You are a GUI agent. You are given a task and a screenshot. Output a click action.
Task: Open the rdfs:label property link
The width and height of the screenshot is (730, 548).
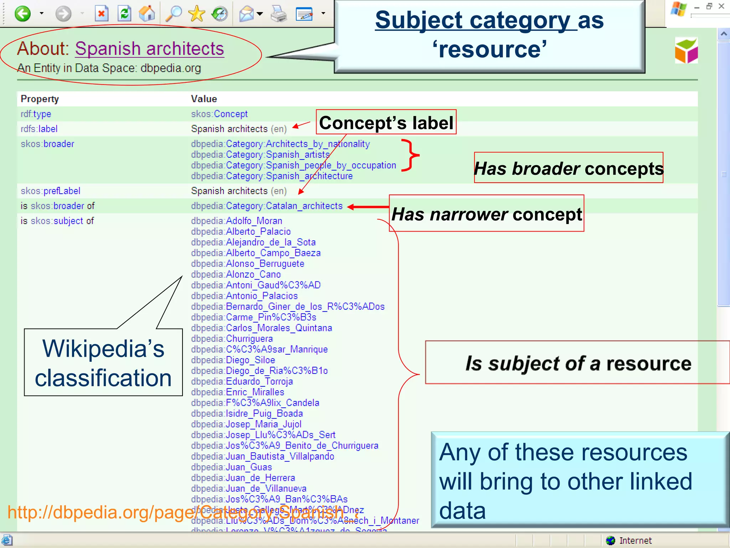[x=39, y=129]
